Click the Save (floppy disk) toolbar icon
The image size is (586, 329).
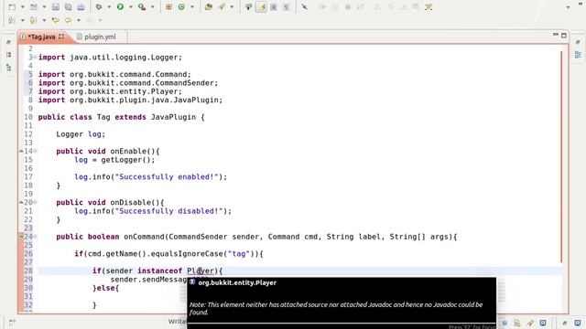(x=56, y=6)
